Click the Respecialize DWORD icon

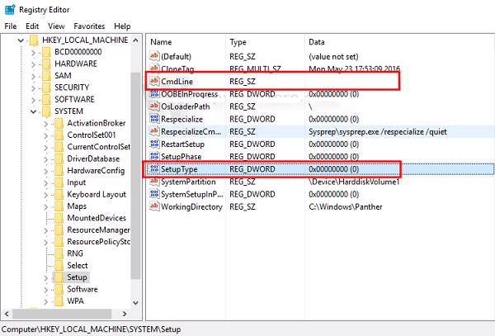(154, 119)
